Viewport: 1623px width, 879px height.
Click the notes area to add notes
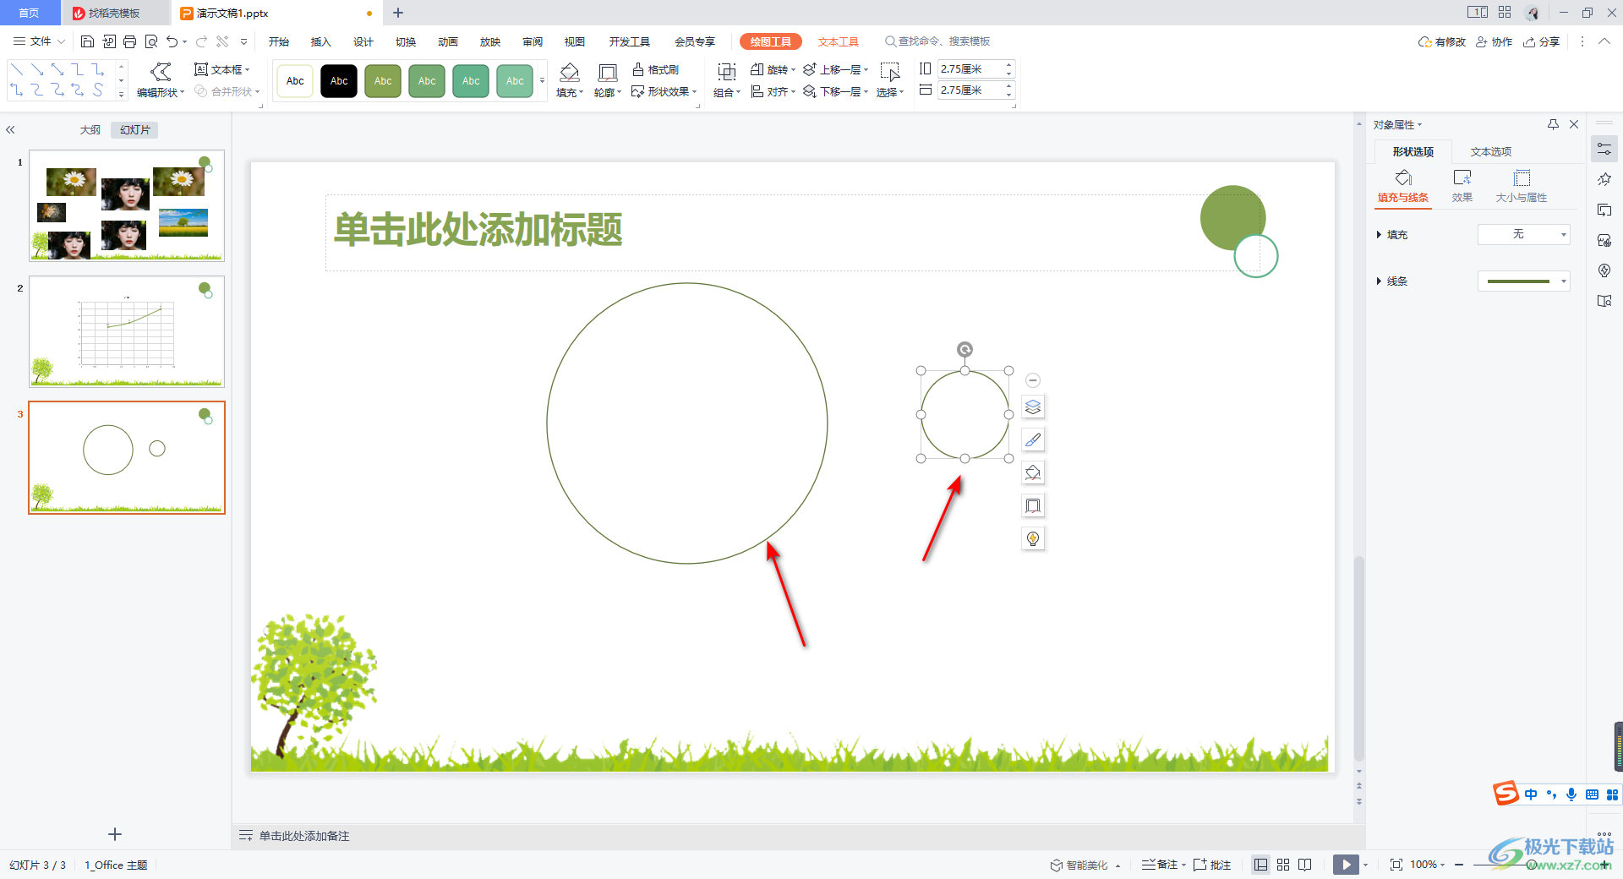coord(304,836)
